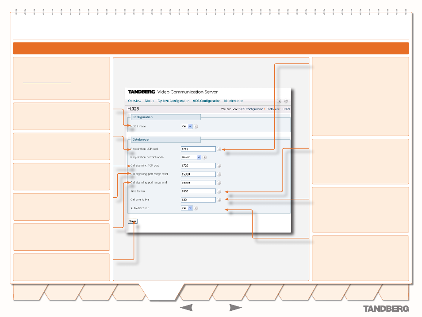Click the logout key icon
Viewport: 422px width, 317px height.
(286, 101)
